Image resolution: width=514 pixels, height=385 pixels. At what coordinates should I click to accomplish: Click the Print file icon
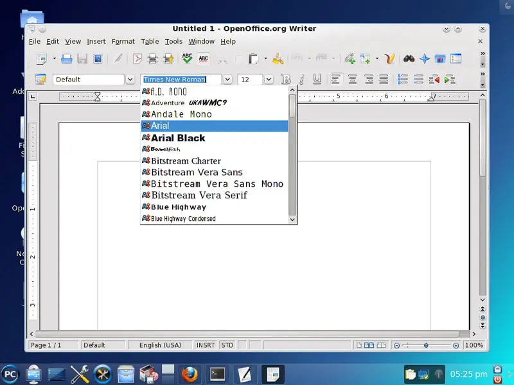pos(152,59)
